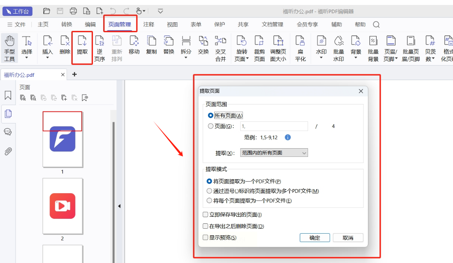453x263 pixels.
Task: Open the 文件 menu
Action: pyautogui.click(x=17, y=25)
